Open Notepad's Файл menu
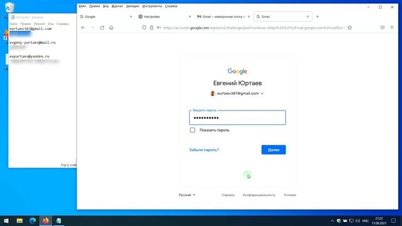The image size is (402, 226). tap(14, 24)
